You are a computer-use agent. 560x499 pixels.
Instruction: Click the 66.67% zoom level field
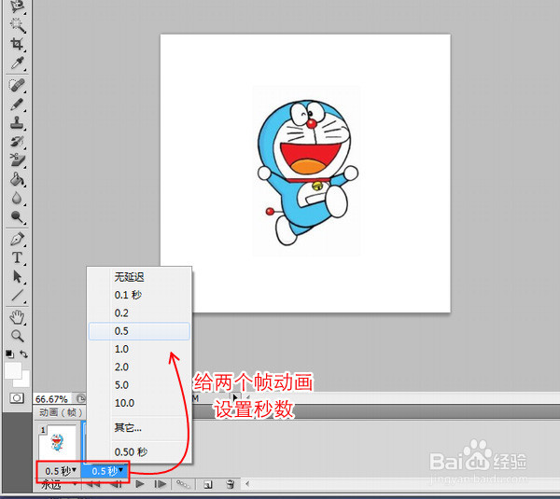coord(51,399)
